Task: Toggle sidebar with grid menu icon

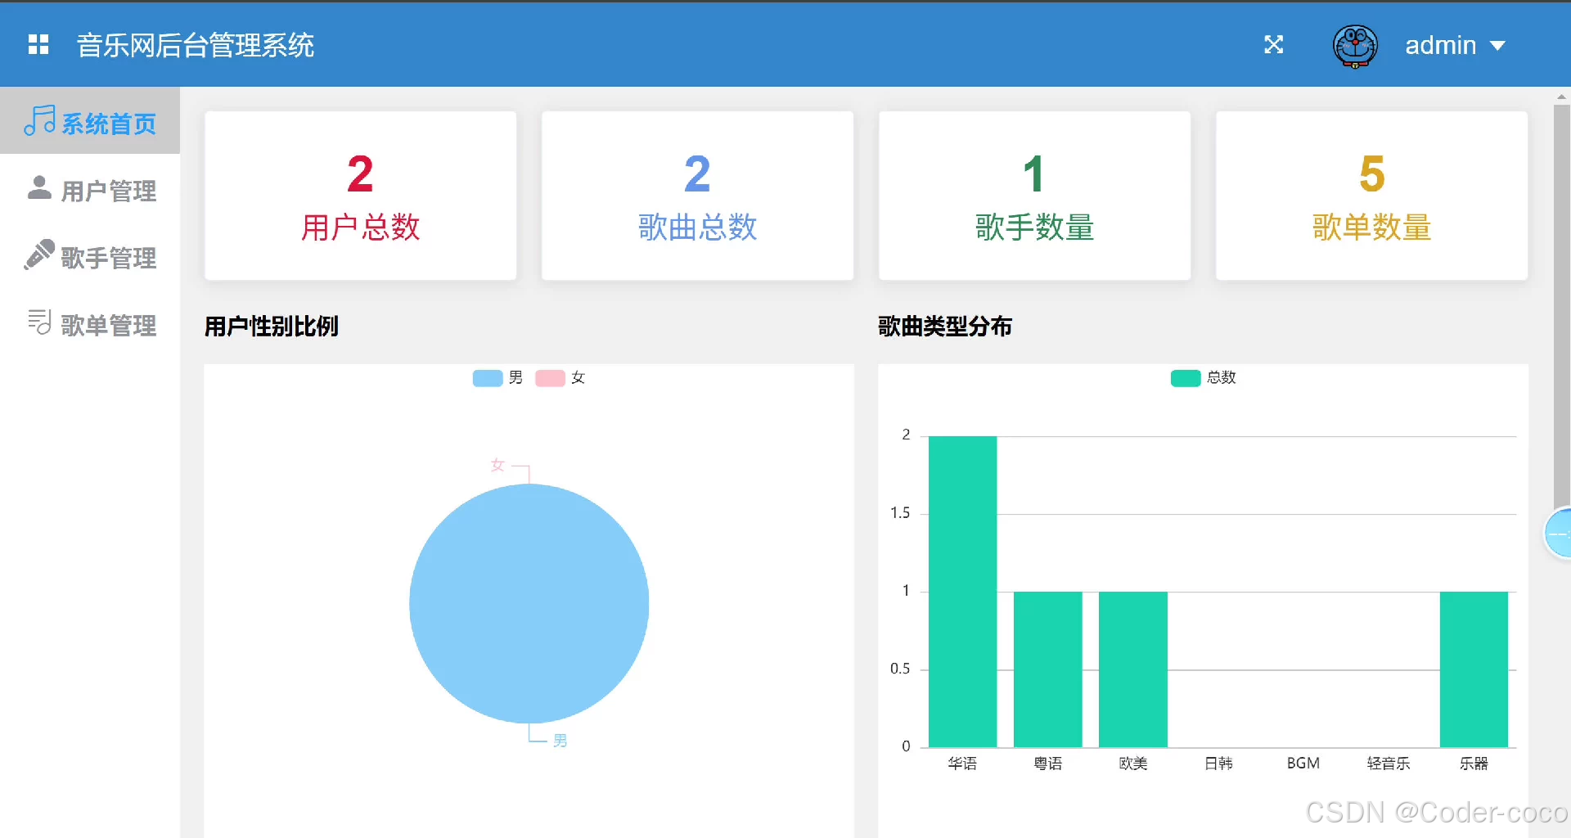Action: (38, 45)
